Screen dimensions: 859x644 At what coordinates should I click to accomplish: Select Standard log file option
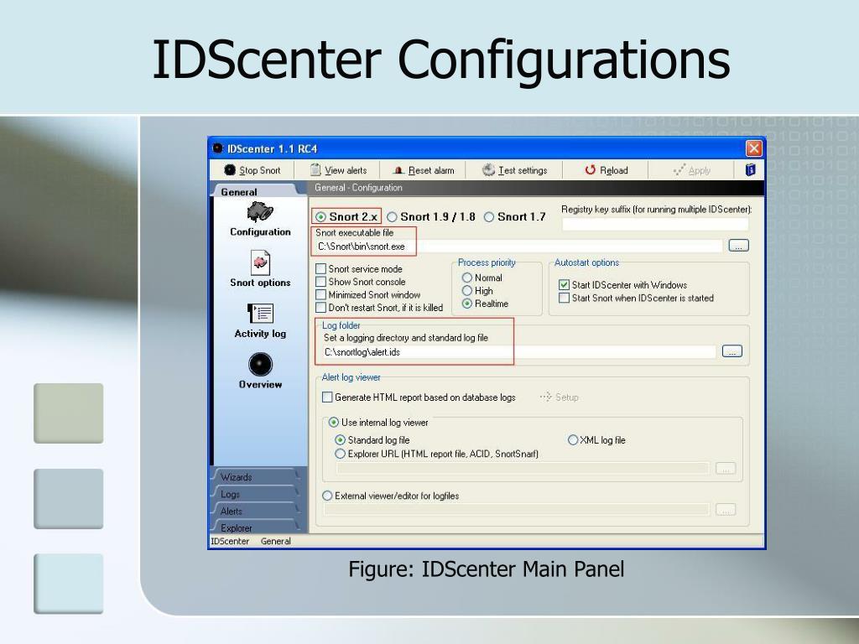pyautogui.click(x=341, y=439)
